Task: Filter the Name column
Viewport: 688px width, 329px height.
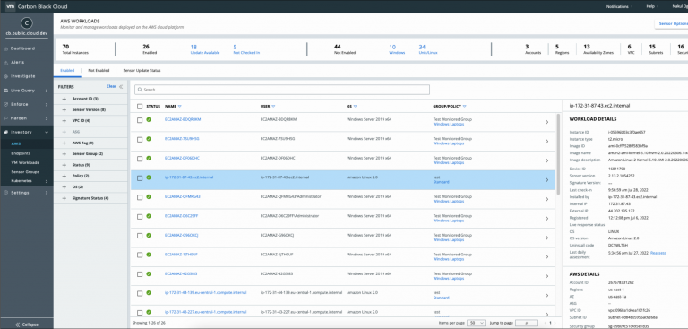Action: point(180,107)
